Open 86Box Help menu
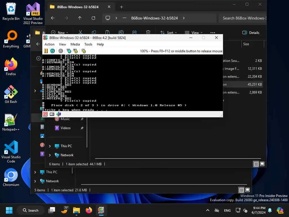Screen dimensions: 289x217 click(100, 44)
